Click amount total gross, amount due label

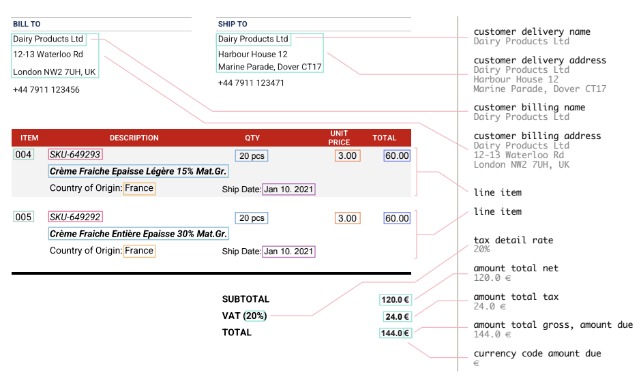(x=553, y=324)
